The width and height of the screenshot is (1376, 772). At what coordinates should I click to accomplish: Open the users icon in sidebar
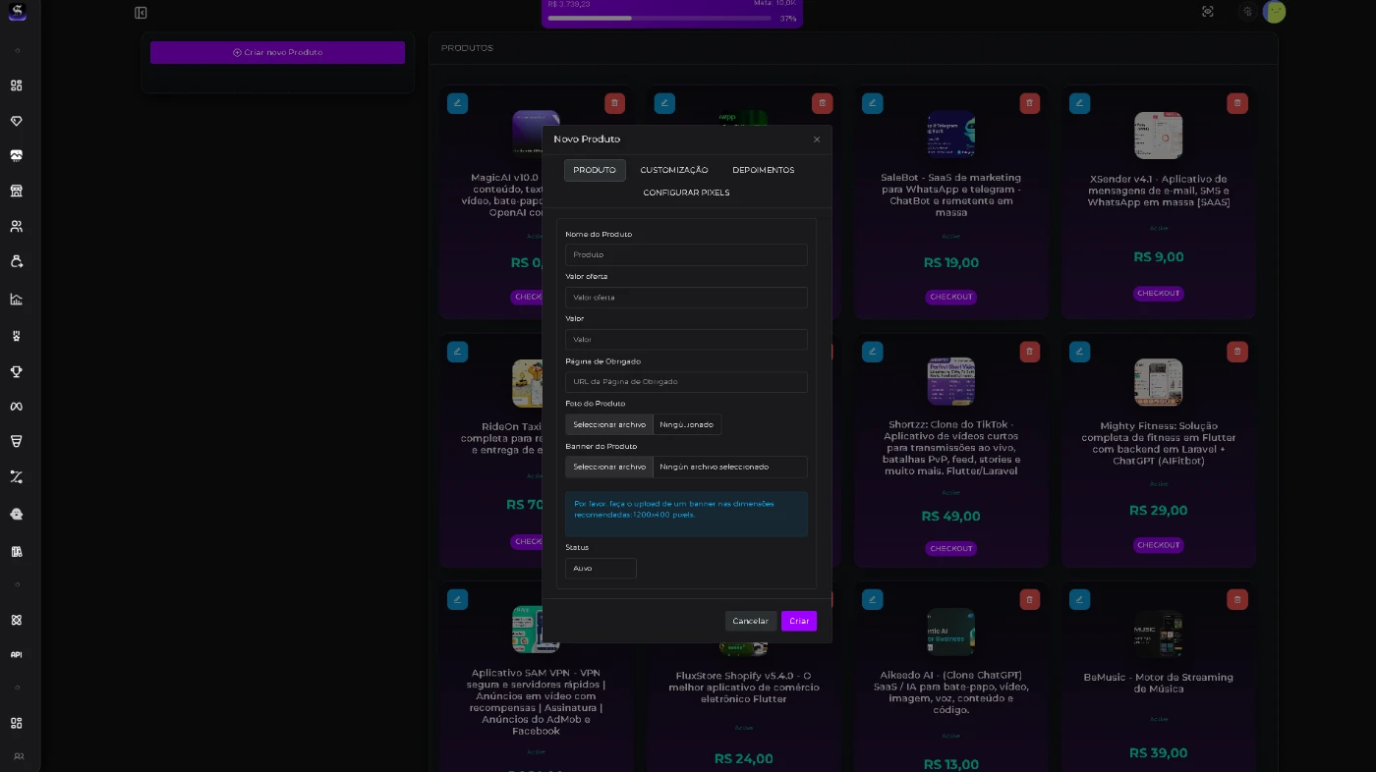click(17, 226)
